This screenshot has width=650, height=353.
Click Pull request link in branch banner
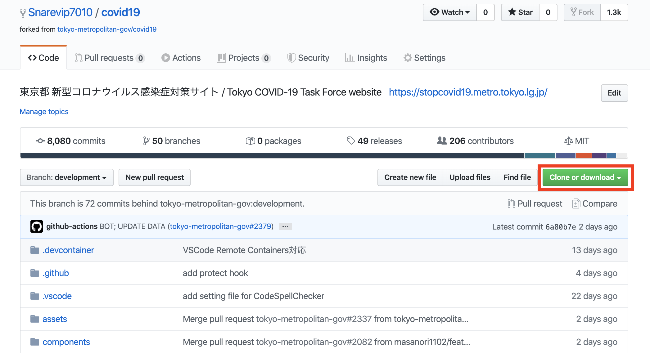pos(535,203)
